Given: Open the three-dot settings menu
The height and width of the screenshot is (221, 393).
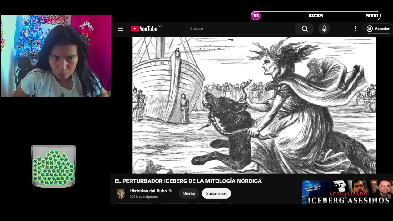Looking at the screenshot, I should click(355, 29).
